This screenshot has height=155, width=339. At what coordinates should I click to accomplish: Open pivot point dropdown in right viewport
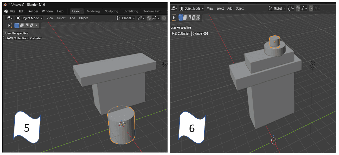[x=291, y=8]
